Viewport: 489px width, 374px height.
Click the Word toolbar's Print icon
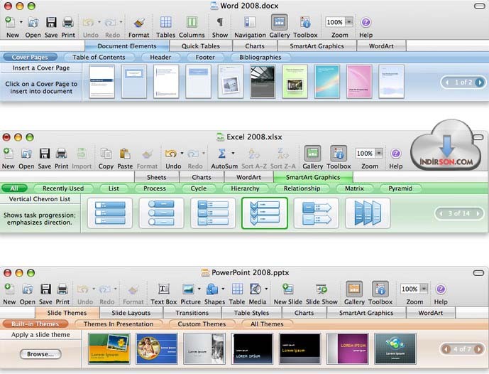(68, 23)
